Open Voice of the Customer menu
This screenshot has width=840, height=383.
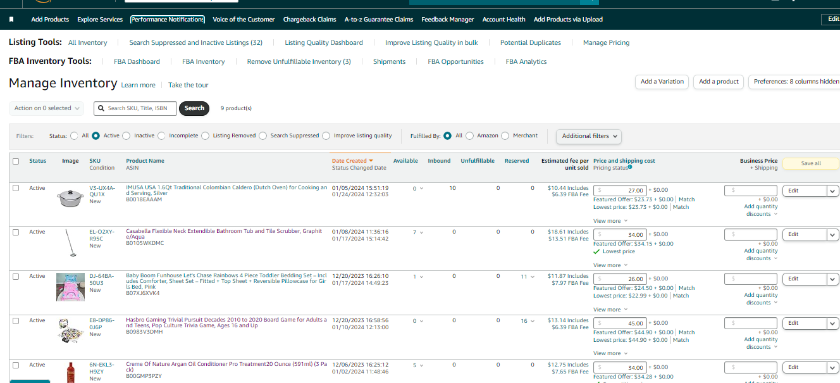[244, 20]
